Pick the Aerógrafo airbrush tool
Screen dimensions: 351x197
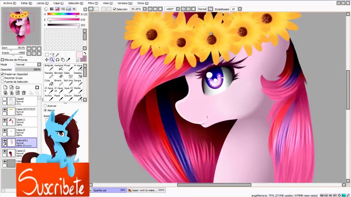pyautogui.click(x=58, y=67)
